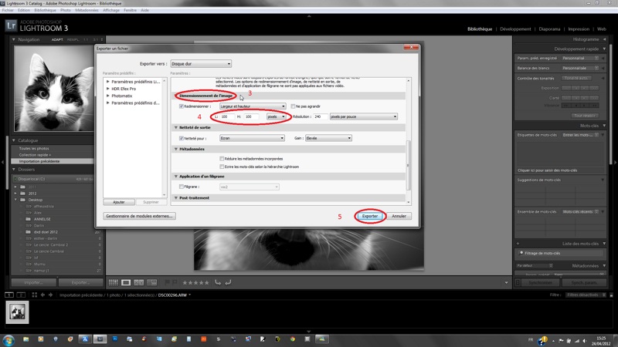Switch to the Développement module
This screenshot has width=618, height=347.
(x=515, y=29)
